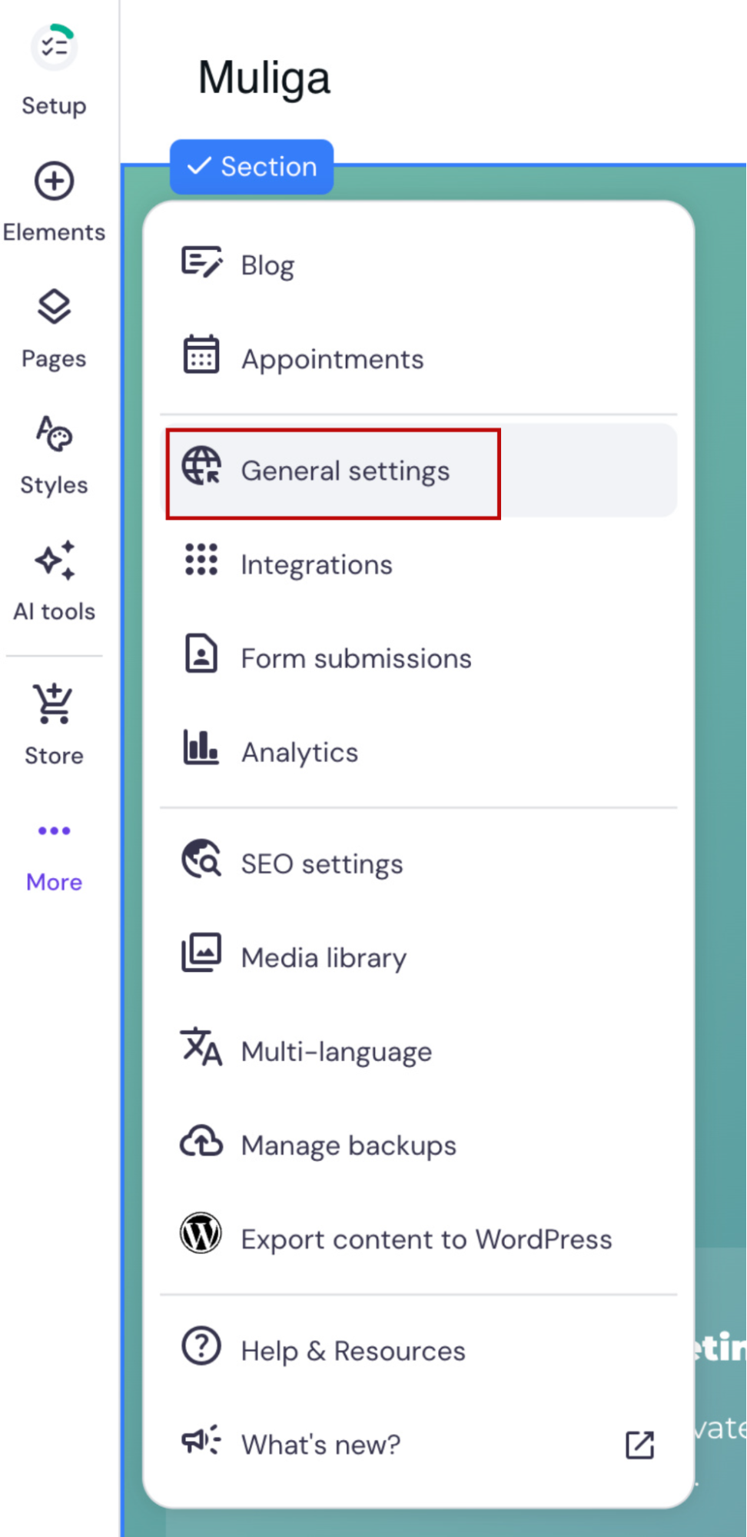The height and width of the screenshot is (1537, 747).
Task: Open the Styles palette panel
Action: tap(54, 434)
